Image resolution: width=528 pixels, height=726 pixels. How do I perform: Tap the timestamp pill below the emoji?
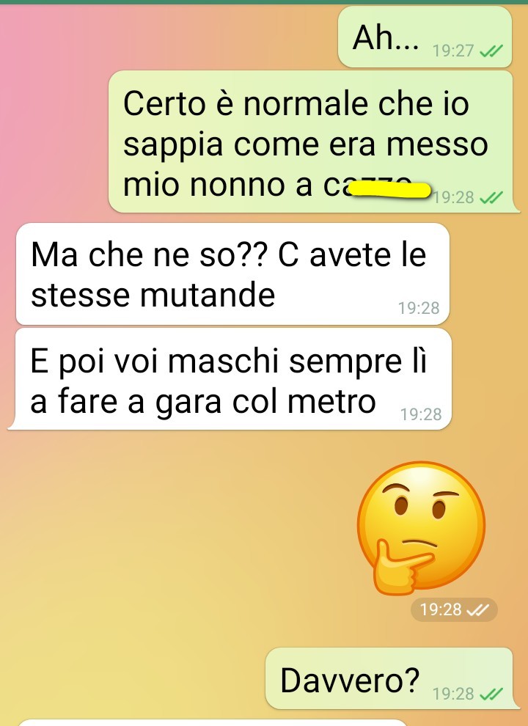click(x=454, y=610)
